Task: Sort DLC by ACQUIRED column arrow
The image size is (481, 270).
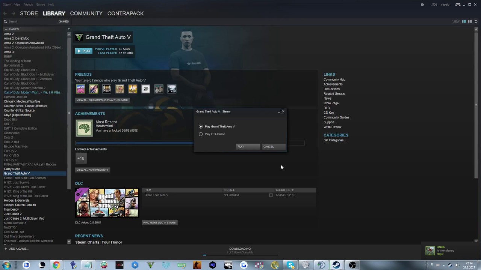Action: pos(292,190)
